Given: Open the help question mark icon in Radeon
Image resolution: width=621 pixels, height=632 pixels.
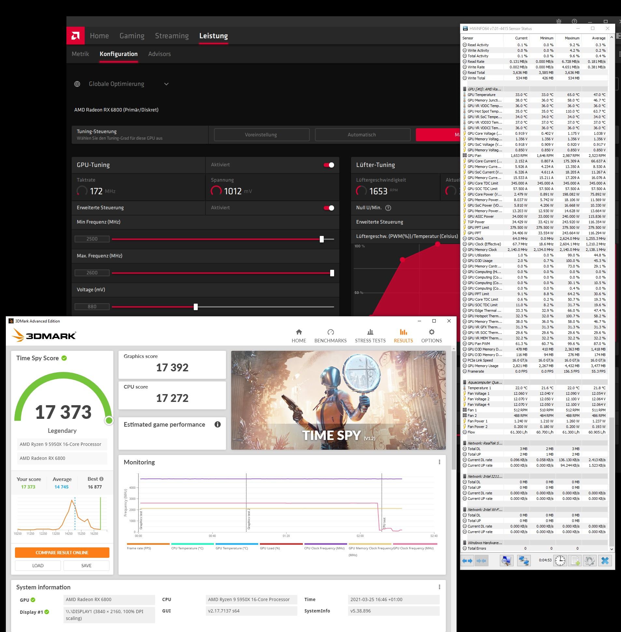Looking at the screenshot, I should coord(574,21).
